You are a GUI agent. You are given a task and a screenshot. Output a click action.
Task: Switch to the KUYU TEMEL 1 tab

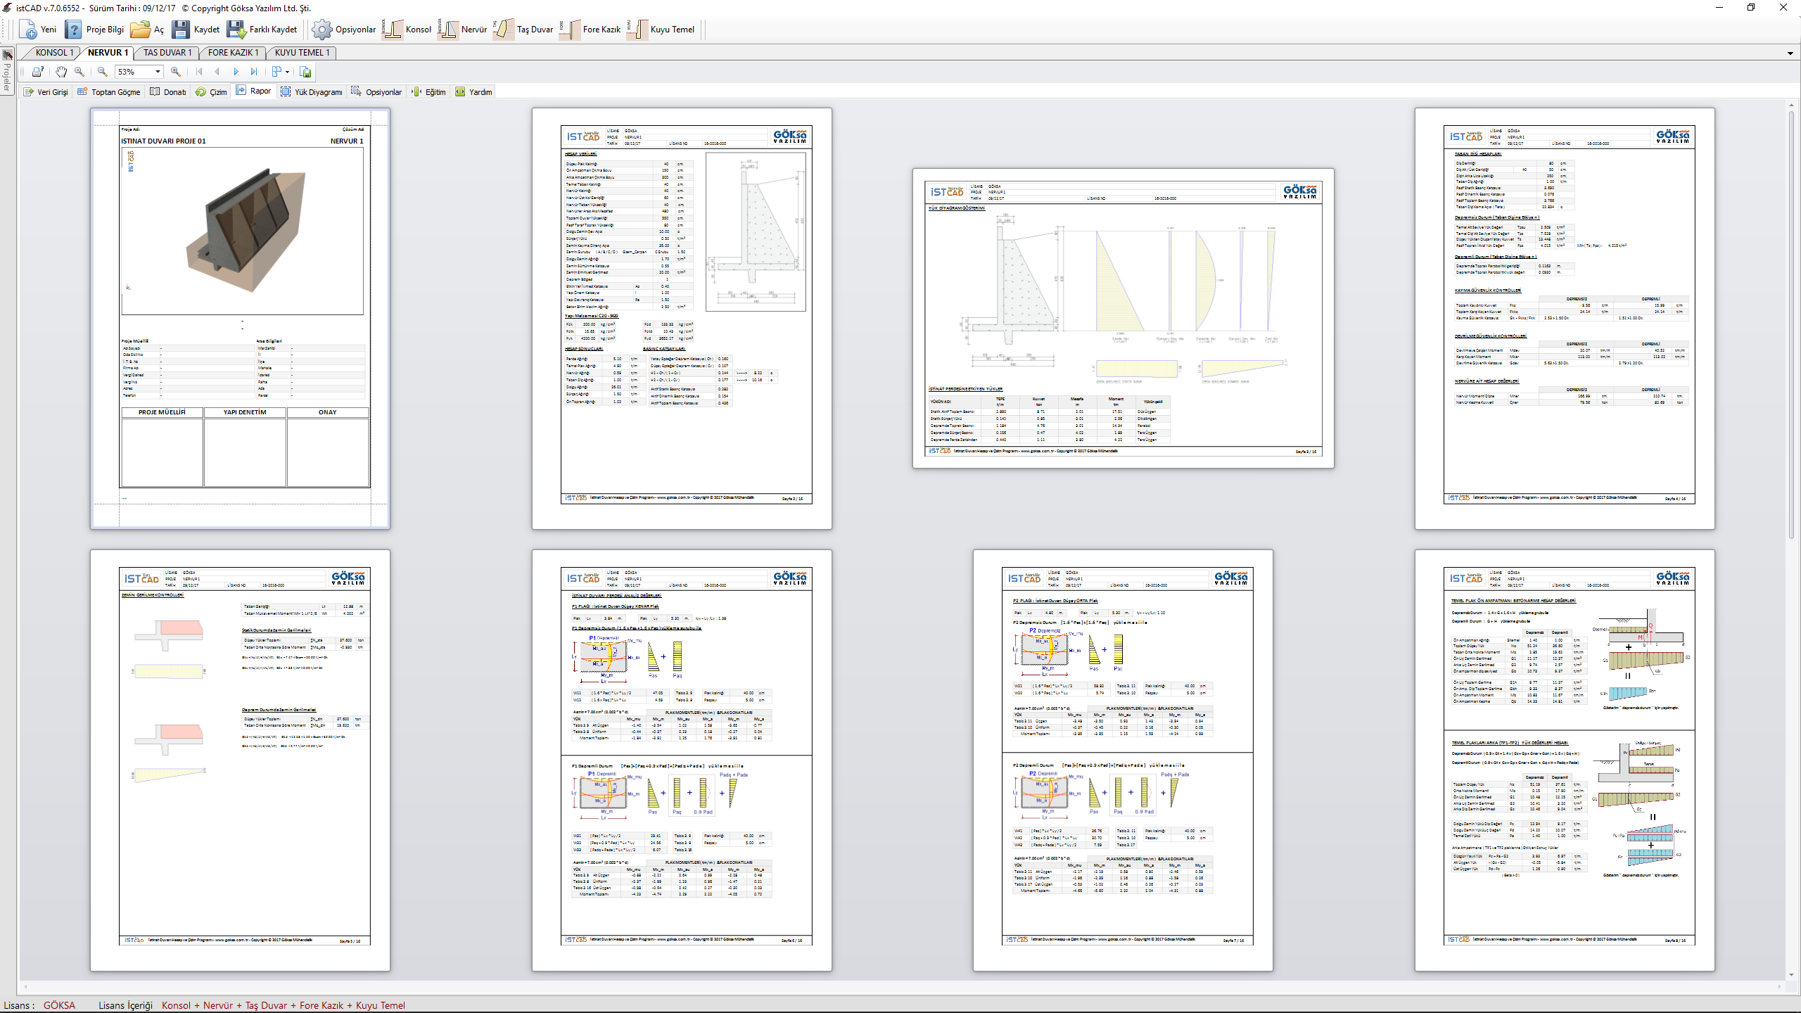tap(301, 53)
